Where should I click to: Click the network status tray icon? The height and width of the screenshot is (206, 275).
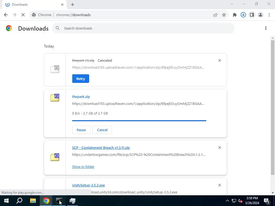coord(234,201)
